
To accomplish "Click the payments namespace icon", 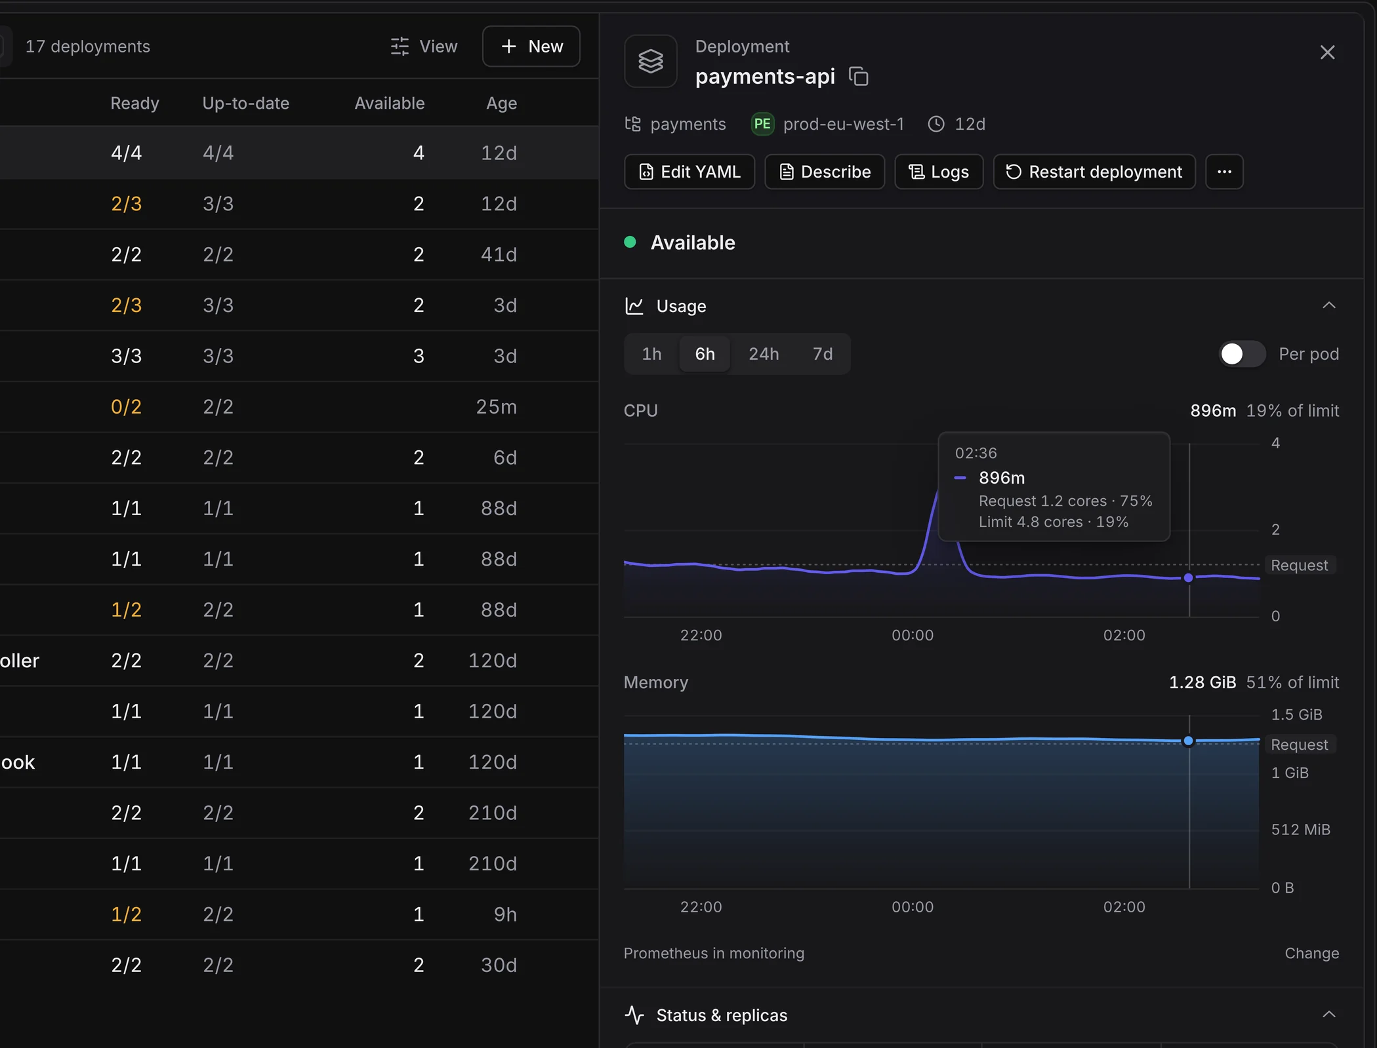I will point(633,124).
